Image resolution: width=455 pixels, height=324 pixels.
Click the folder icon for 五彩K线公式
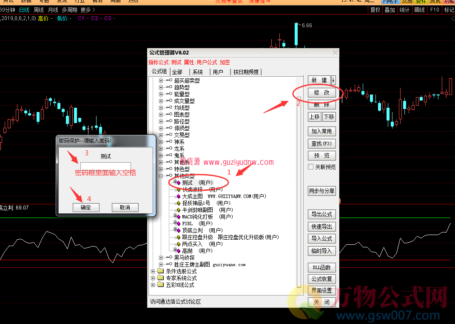160,285
